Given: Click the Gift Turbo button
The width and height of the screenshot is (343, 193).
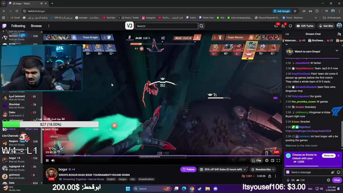Looking at the screenshot, I should click(x=305, y=26).
